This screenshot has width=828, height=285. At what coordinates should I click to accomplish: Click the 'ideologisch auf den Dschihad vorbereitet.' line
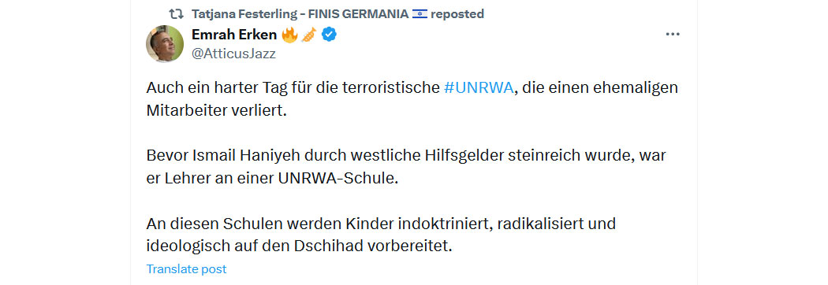pyautogui.click(x=300, y=246)
